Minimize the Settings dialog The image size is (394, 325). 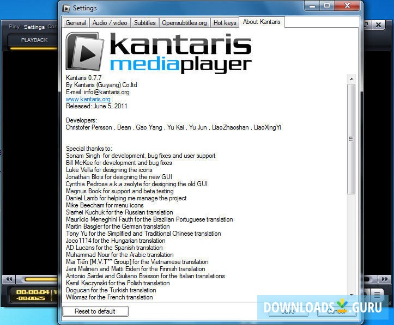tap(312, 6)
